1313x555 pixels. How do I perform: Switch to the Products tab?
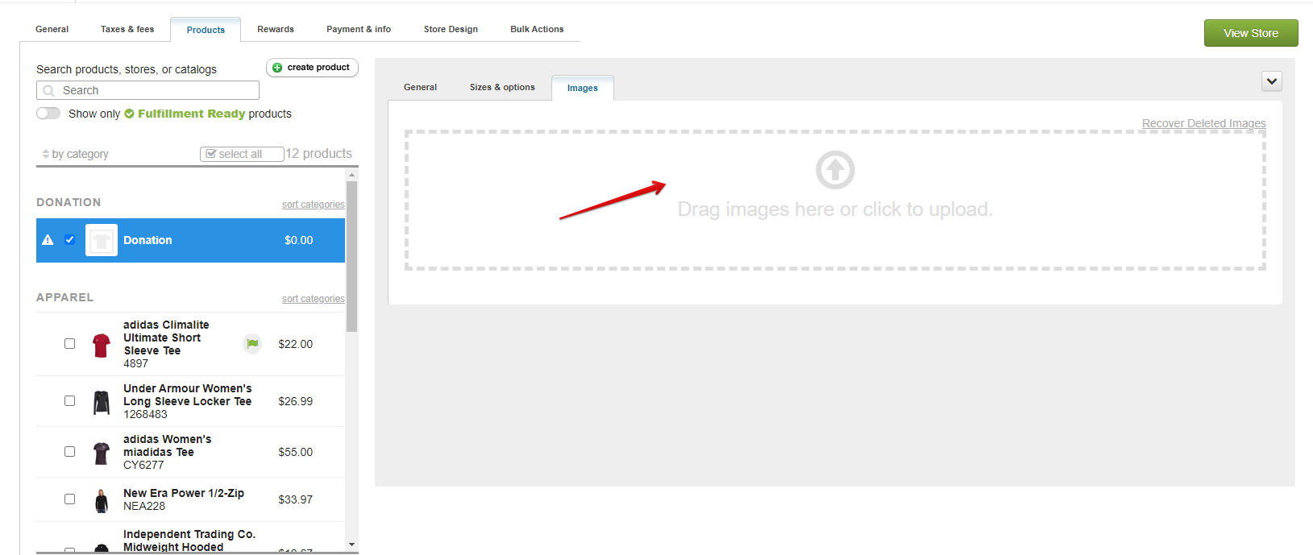(x=206, y=30)
